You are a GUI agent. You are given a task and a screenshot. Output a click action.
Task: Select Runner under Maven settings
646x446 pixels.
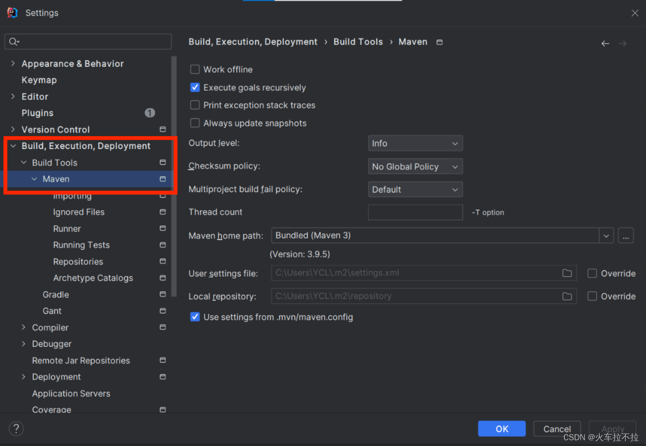[x=67, y=228]
